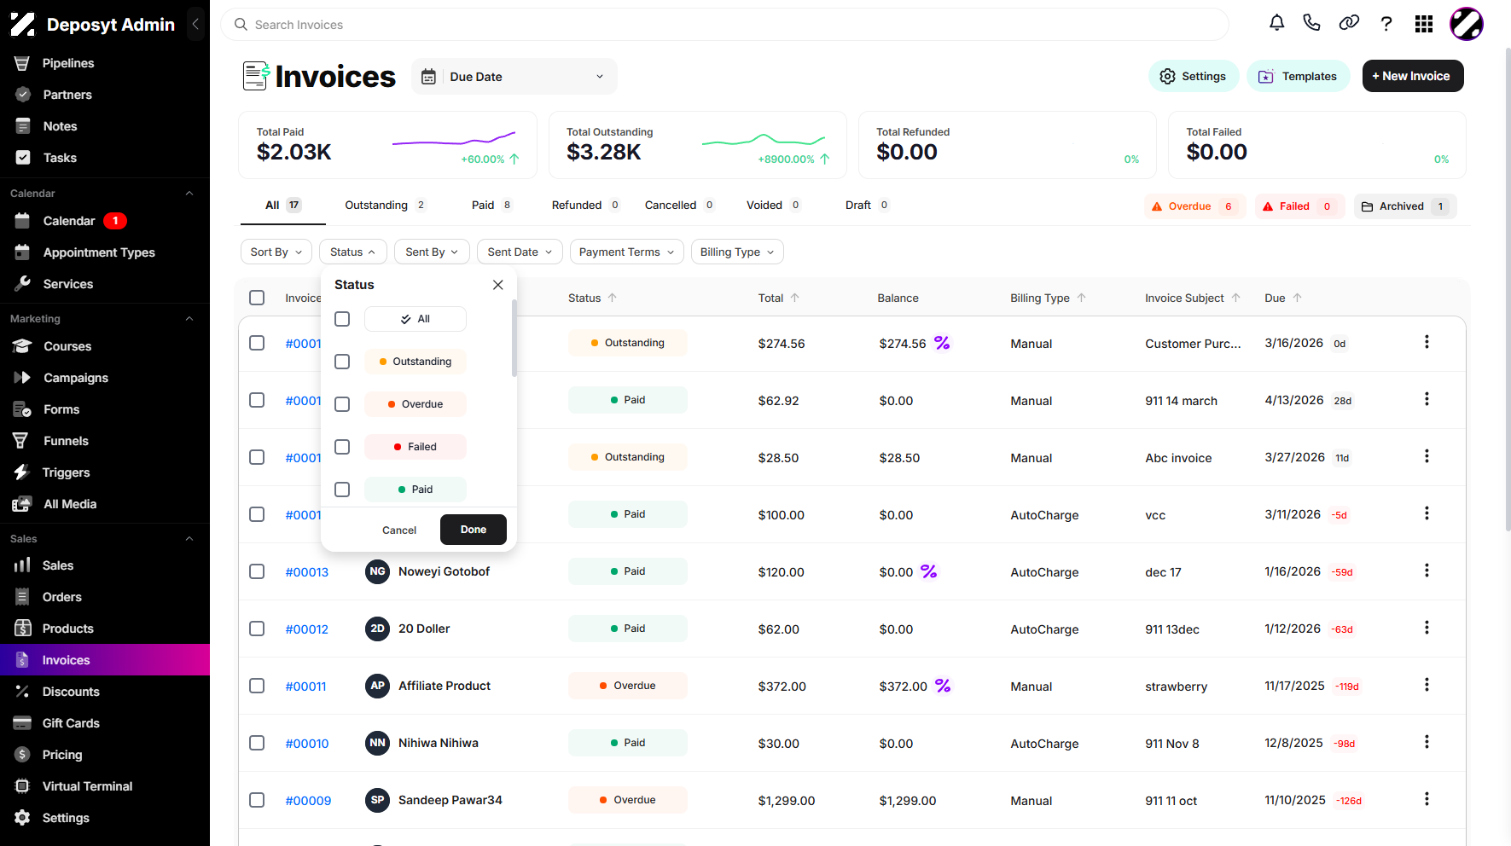Select the row checkbox for #00012
Image resolution: width=1511 pixels, height=846 pixels.
[257, 629]
